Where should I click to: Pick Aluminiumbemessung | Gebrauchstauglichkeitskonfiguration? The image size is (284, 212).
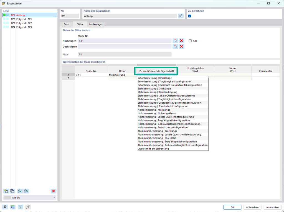(x=173, y=145)
